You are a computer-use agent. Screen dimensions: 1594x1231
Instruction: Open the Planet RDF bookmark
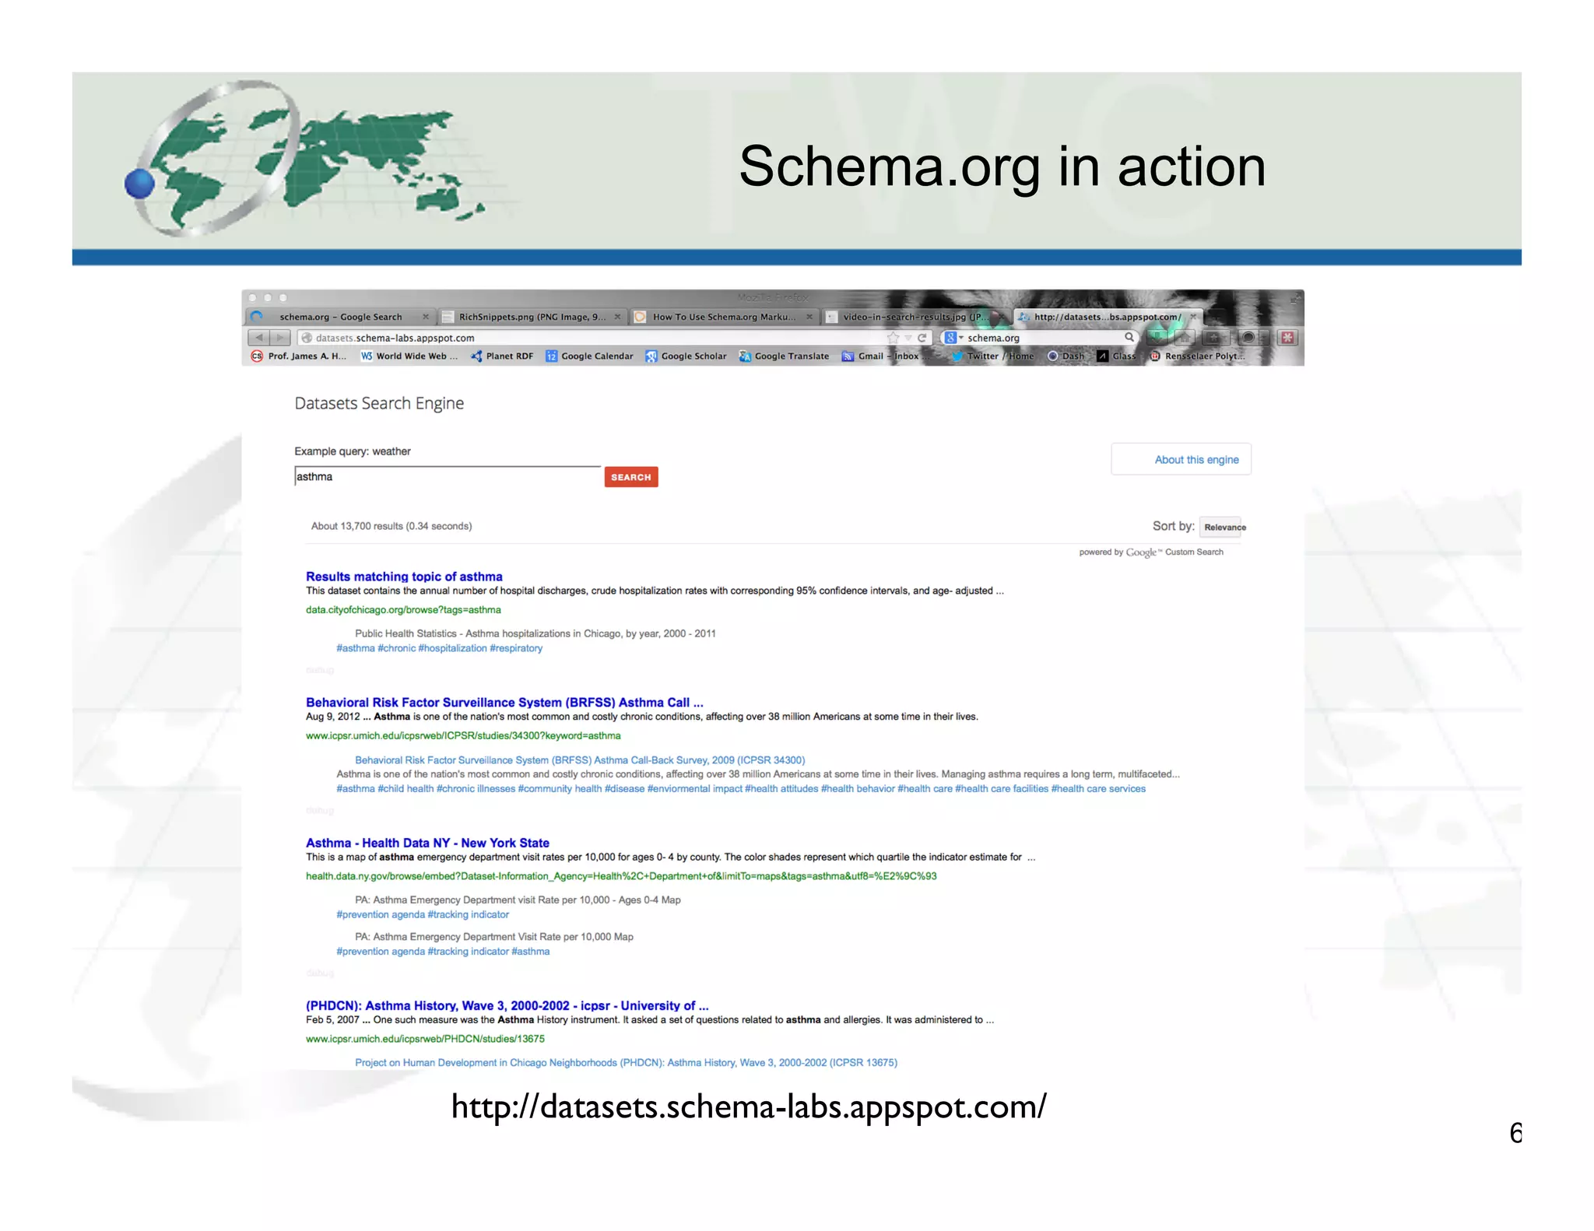[502, 356]
